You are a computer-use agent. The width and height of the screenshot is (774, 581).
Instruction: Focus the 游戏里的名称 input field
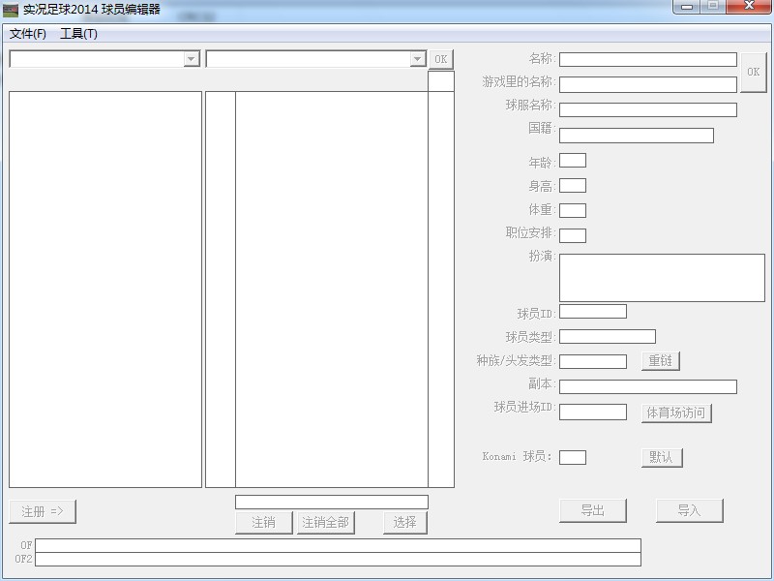pyautogui.click(x=647, y=84)
